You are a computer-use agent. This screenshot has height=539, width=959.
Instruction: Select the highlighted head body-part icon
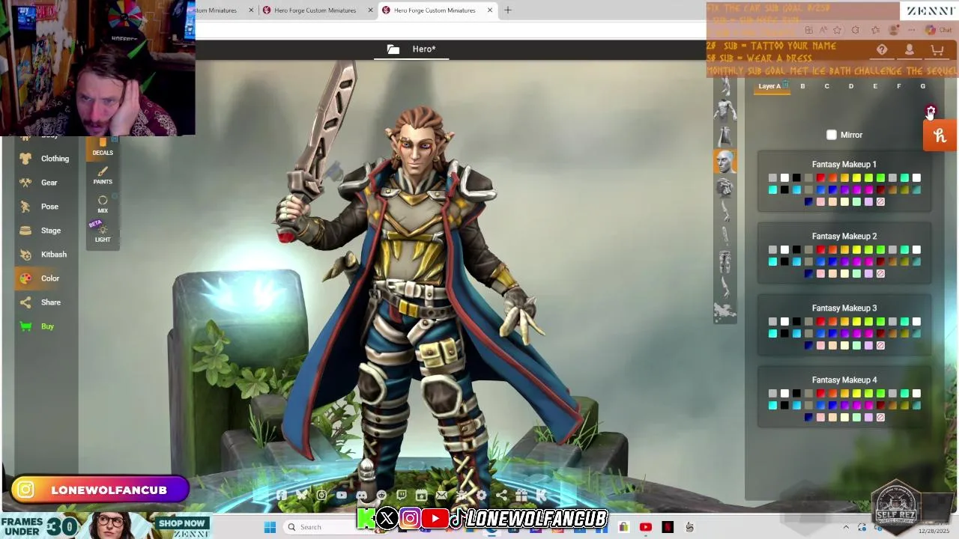click(x=724, y=161)
